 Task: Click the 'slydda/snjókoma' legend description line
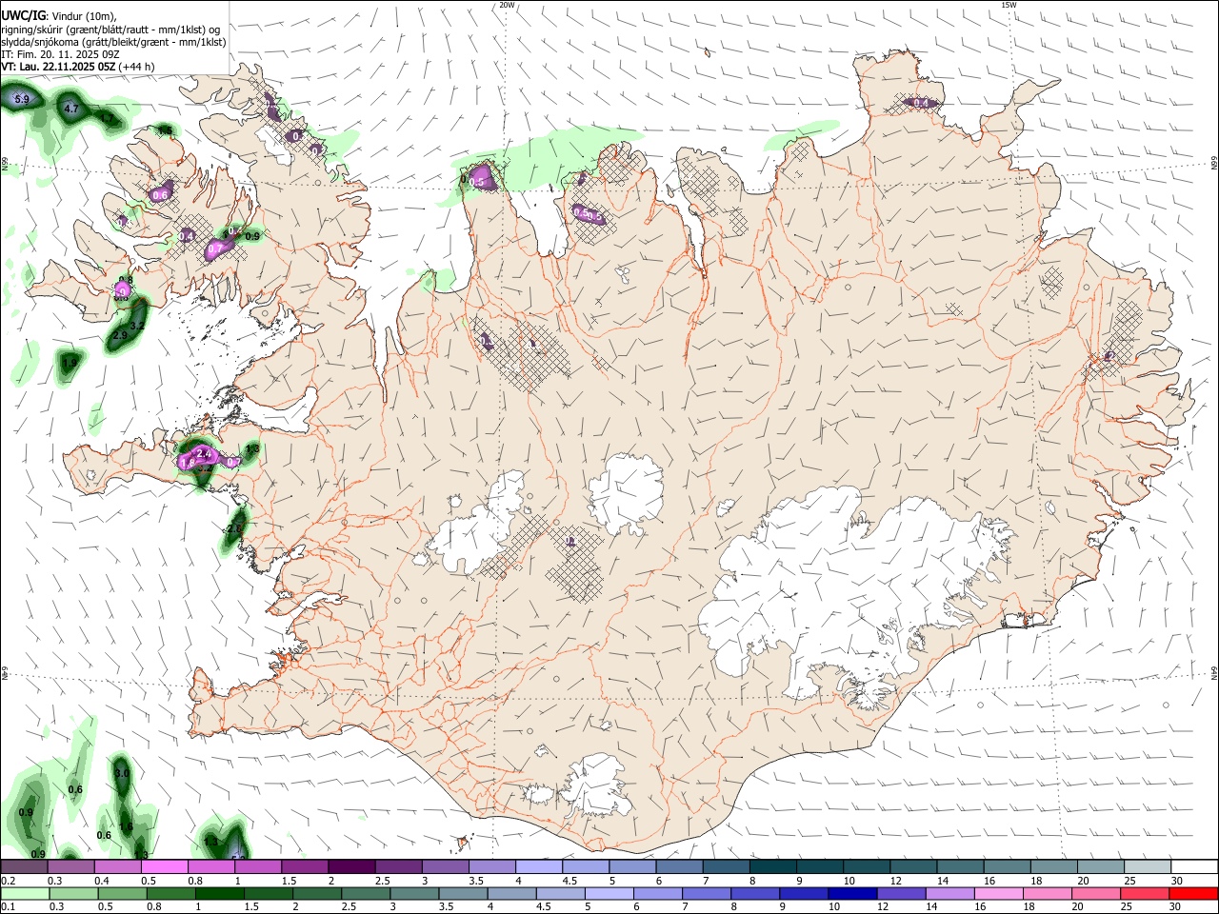pyautogui.click(x=114, y=42)
